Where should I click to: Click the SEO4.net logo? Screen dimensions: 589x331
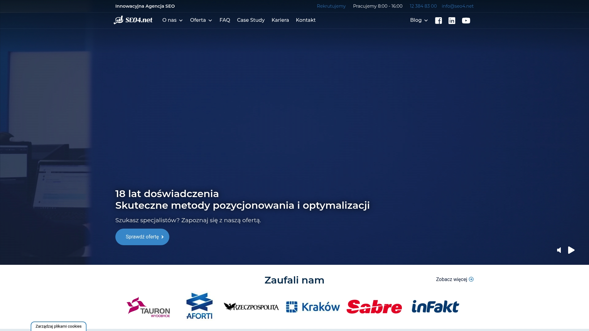click(x=133, y=20)
